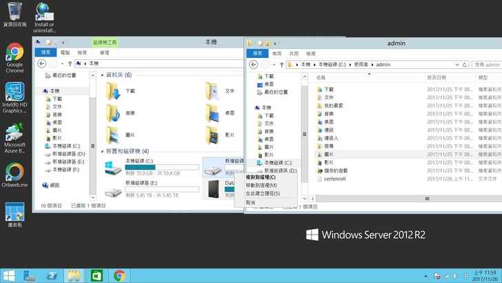Click the C: drive usage bar in 本機 window
The height and width of the screenshot is (283, 502).
point(161,167)
